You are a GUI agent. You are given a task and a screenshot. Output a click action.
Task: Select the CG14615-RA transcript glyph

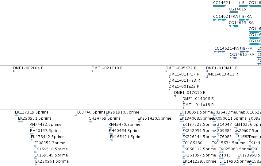pyautogui.click(x=233, y=26)
